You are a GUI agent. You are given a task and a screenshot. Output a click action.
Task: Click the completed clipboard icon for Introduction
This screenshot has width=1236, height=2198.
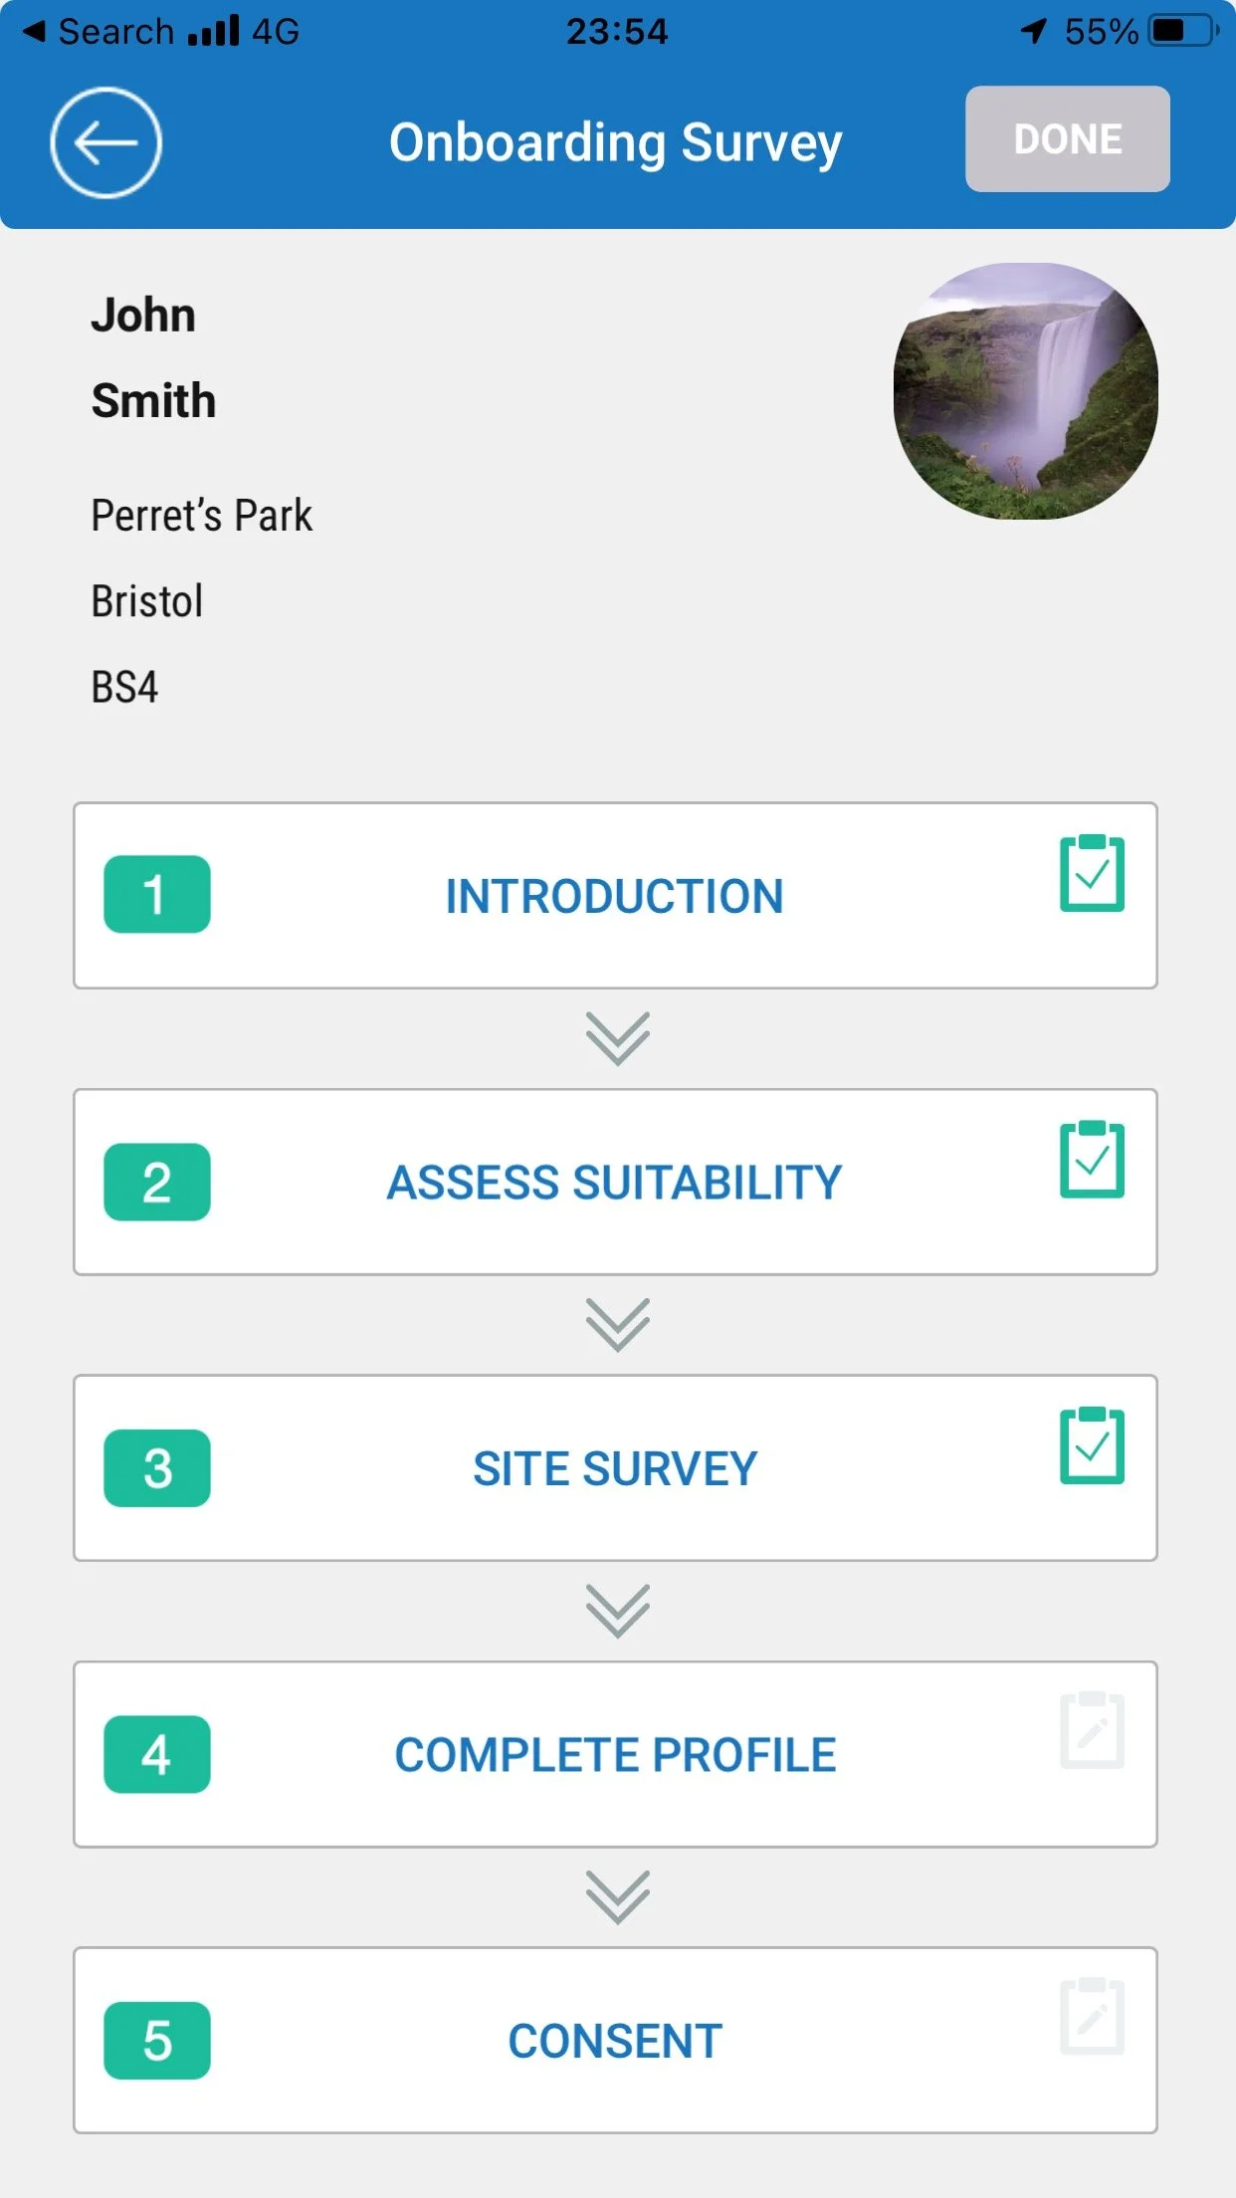1092,873
